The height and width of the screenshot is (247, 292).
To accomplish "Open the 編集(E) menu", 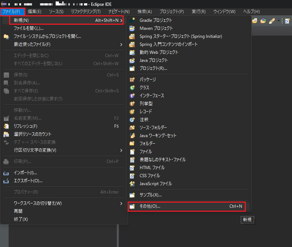I will 35,12.
